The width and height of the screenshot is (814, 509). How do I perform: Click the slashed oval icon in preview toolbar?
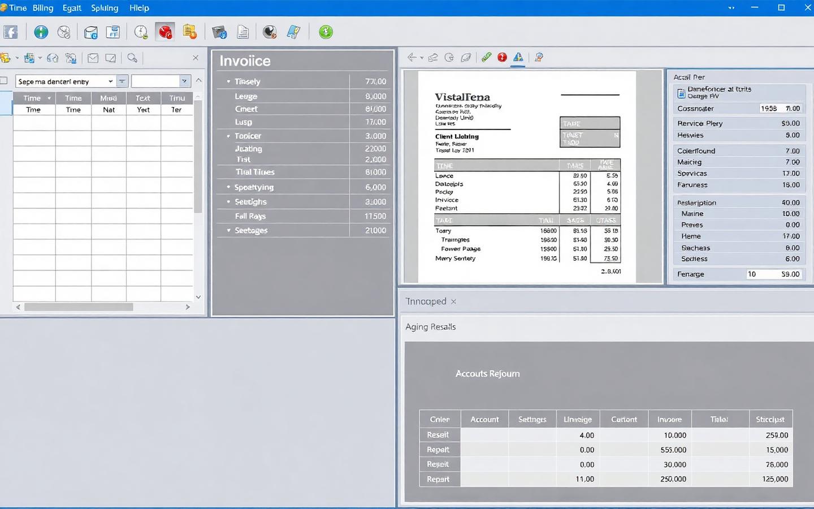click(x=466, y=57)
